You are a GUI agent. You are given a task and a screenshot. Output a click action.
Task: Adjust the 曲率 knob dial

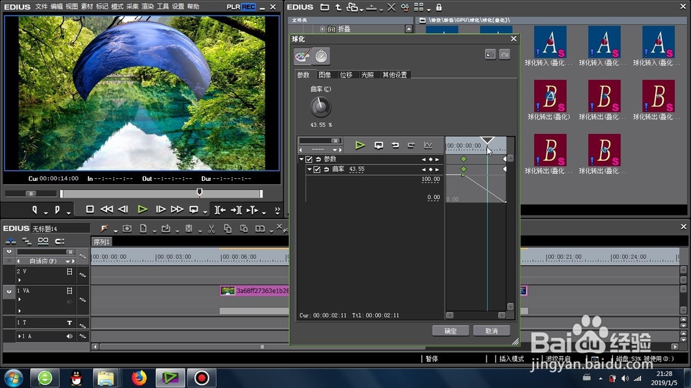(321, 106)
